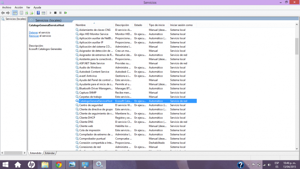Viewport: 300px width, 169px height.
Task: Start the service using the play icon
Action: tap(51, 13)
